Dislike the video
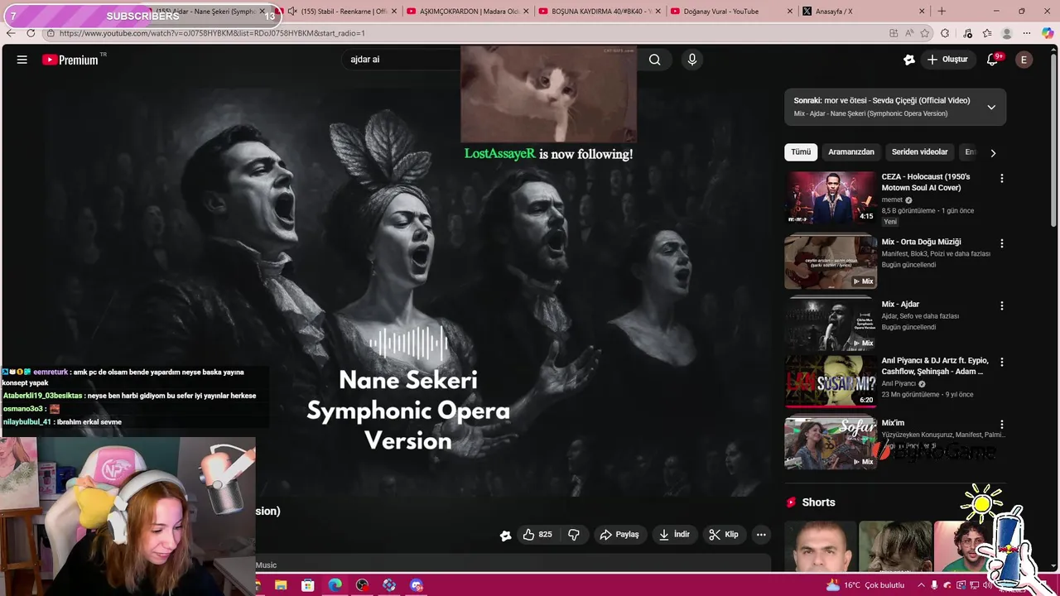The image size is (1060, 596). click(574, 535)
